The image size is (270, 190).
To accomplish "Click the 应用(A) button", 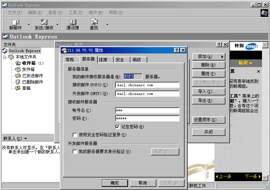I will pos(171,183).
